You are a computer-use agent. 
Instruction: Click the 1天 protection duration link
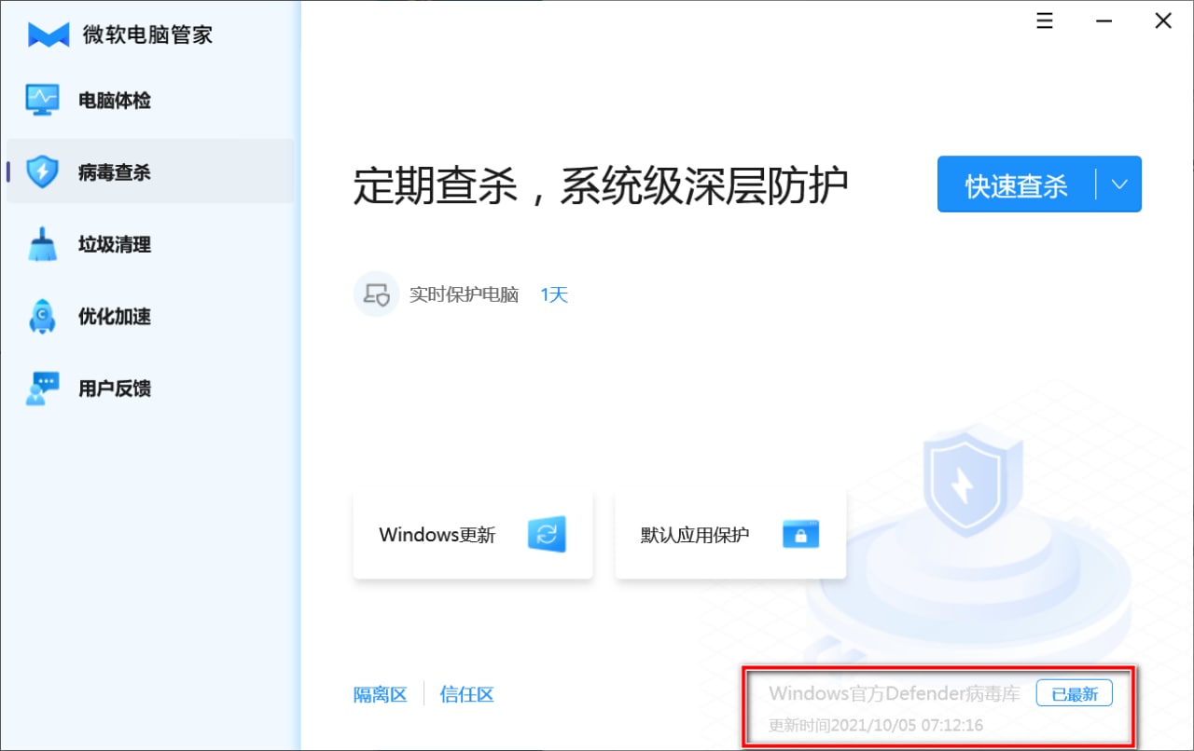(554, 295)
